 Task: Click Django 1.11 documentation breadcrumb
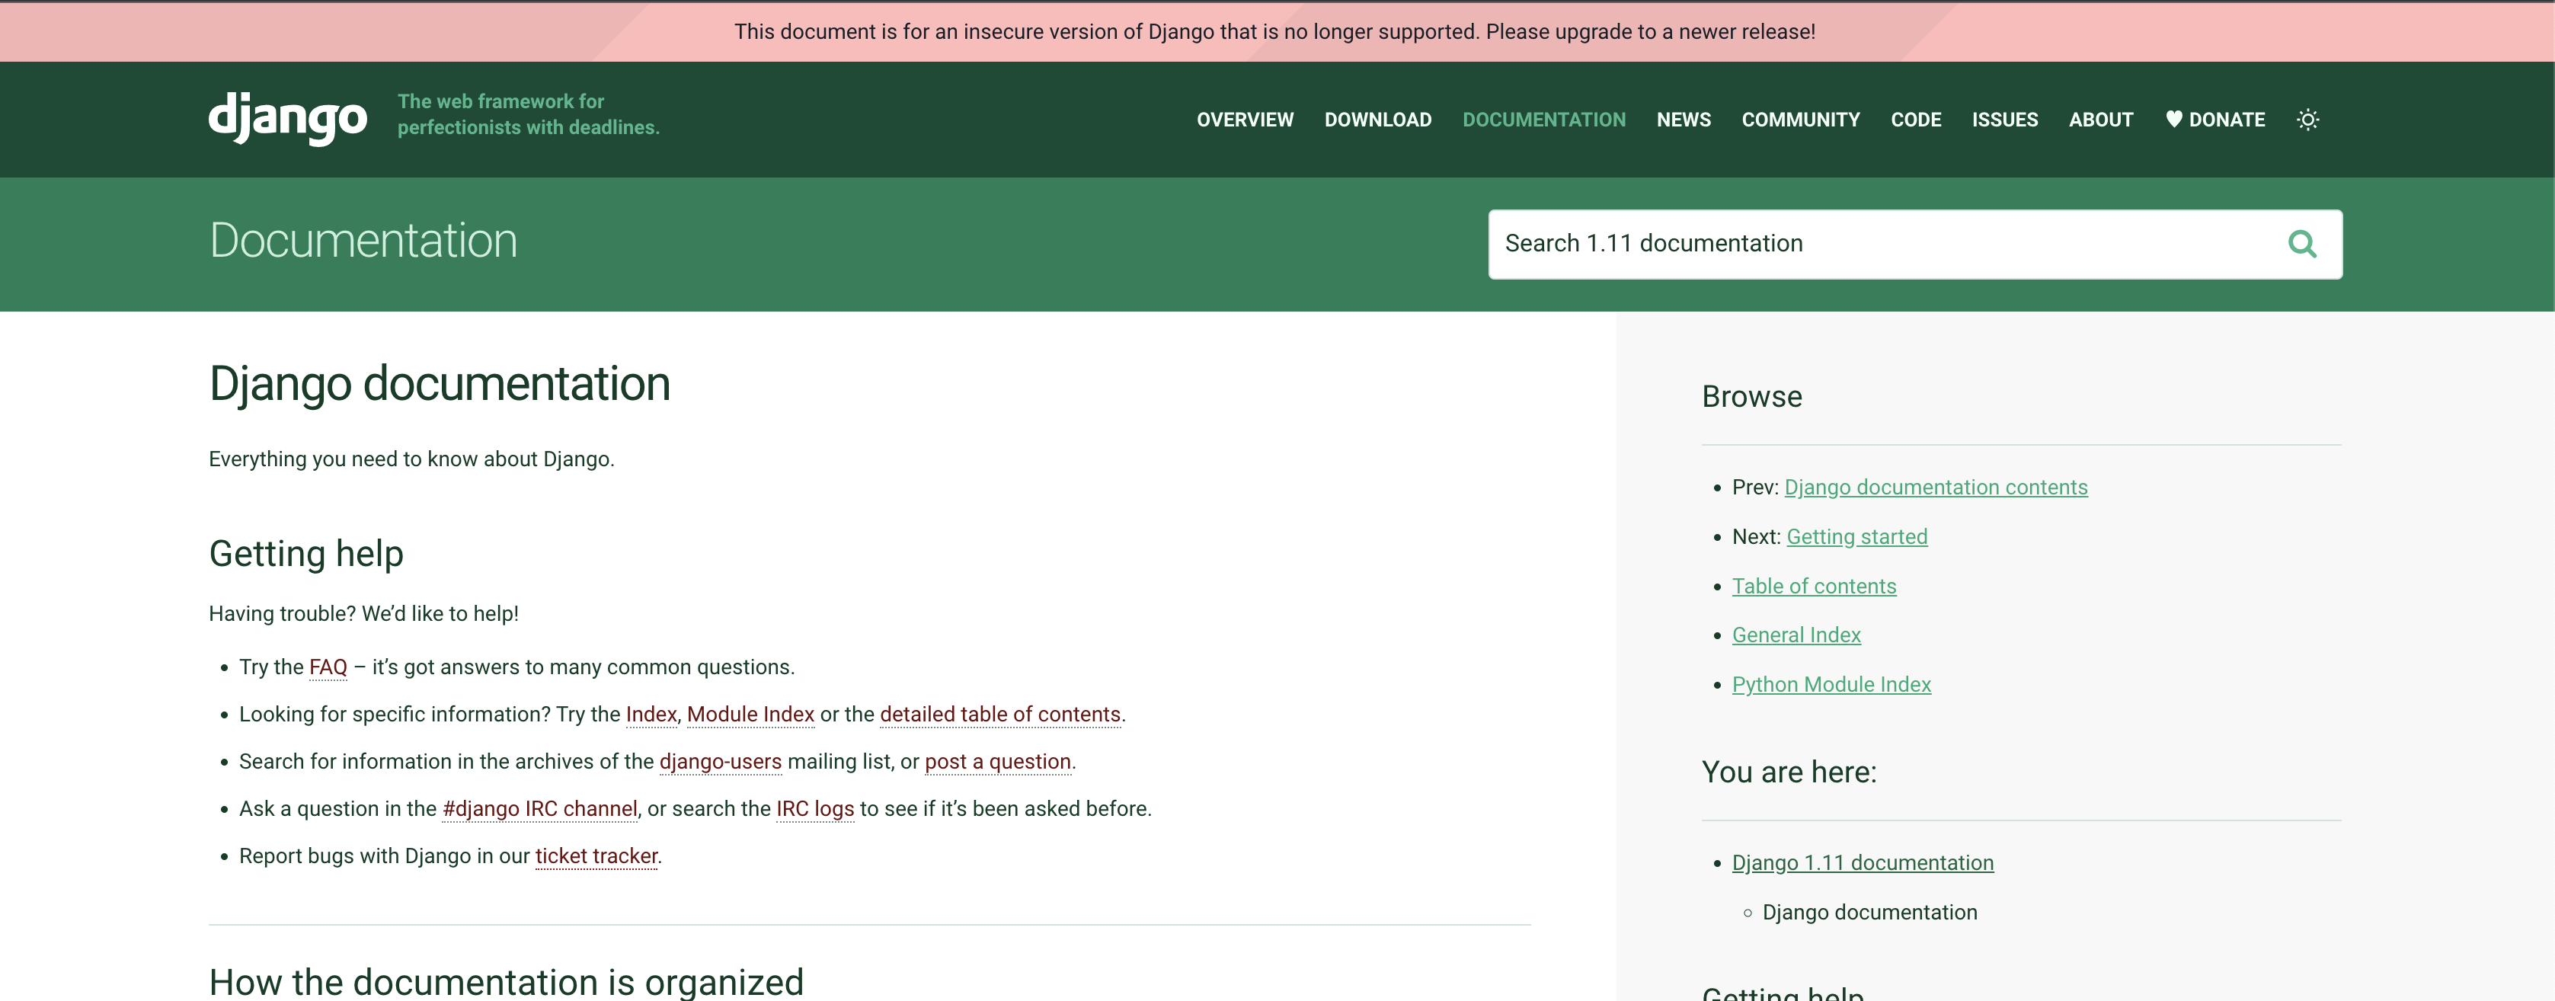(x=1862, y=863)
